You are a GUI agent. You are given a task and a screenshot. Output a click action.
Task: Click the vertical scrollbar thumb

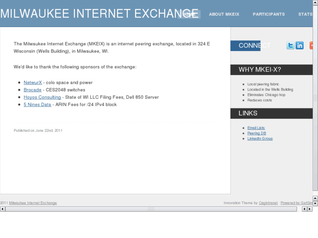[315, 98]
